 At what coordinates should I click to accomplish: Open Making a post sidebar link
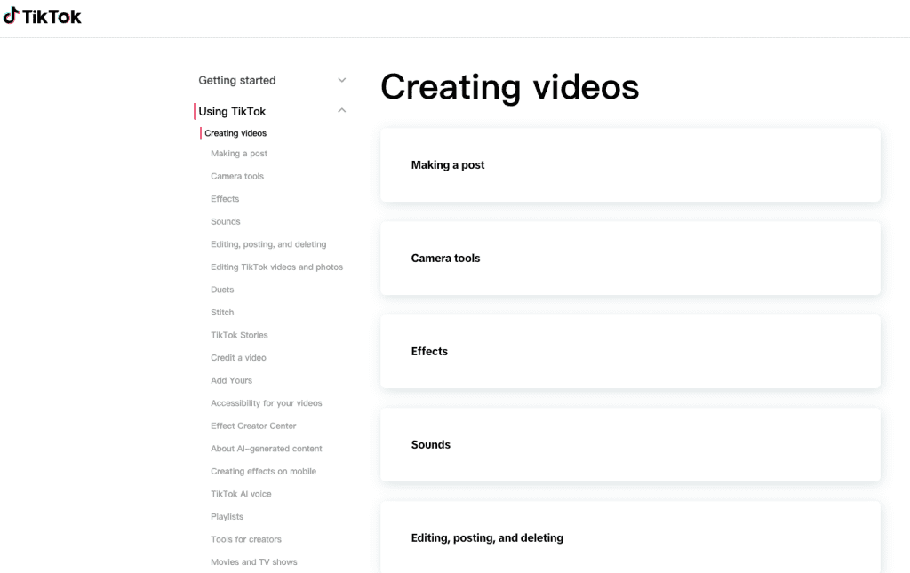click(239, 154)
